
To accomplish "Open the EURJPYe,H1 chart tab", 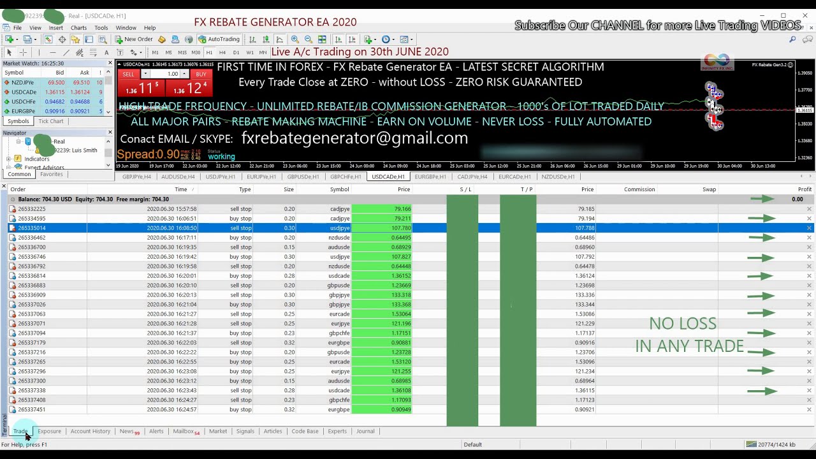I will tap(261, 177).
